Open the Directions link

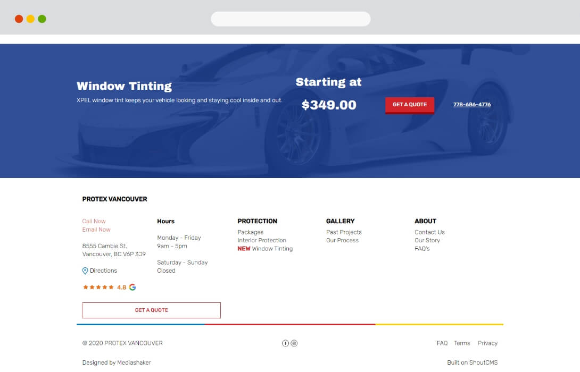[103, 271]
